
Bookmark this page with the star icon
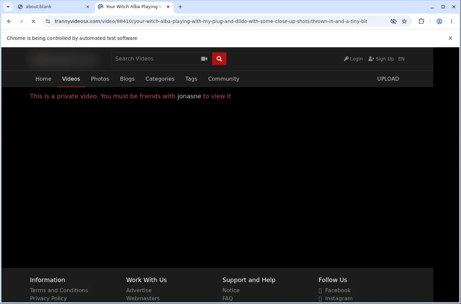(x=404, y=22)
